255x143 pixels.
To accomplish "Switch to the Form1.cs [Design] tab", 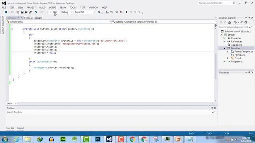I will 33,18.
